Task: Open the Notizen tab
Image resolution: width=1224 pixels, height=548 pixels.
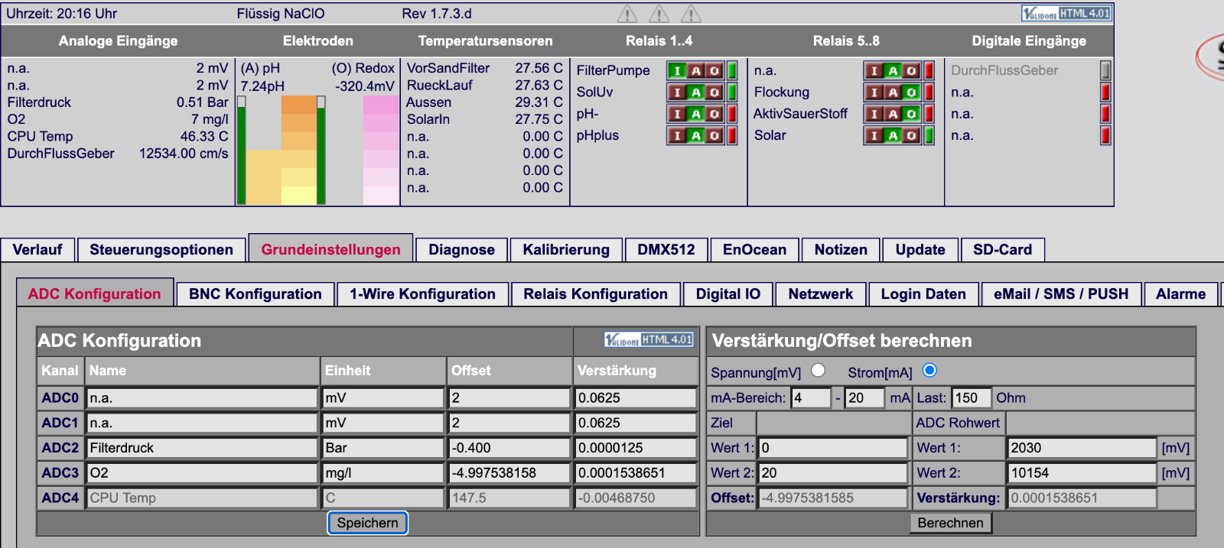Action: 841,250
